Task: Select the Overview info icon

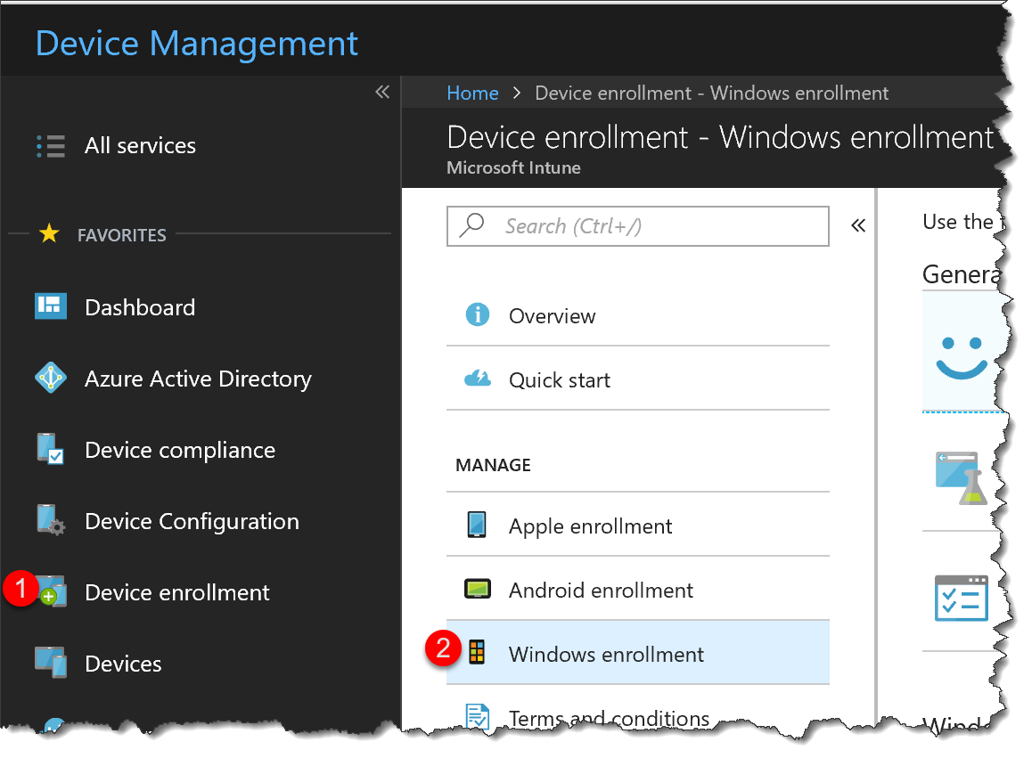Action: tap(478, 315)
